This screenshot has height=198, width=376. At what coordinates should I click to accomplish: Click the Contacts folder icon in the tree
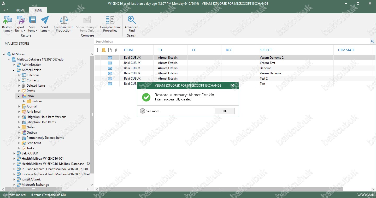pyautogui.click(x=24, y=80)
